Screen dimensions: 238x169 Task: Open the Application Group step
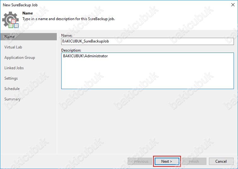[x=20, y=58]
